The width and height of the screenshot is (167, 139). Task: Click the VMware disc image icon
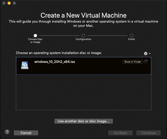pos(25,65)
